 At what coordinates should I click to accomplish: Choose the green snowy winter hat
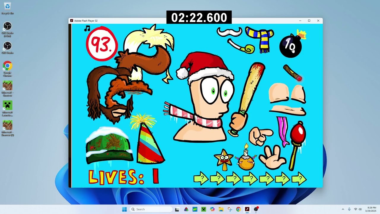109,146
